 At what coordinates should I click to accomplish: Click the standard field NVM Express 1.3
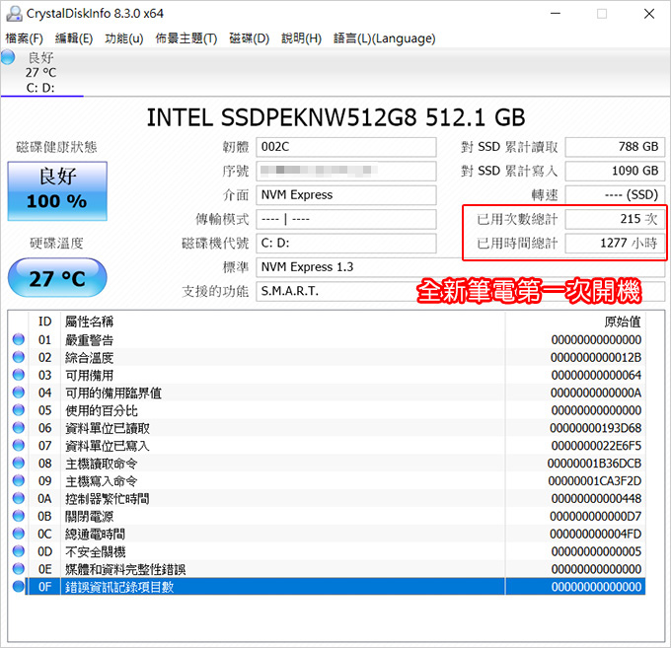[x=460, y=267]
